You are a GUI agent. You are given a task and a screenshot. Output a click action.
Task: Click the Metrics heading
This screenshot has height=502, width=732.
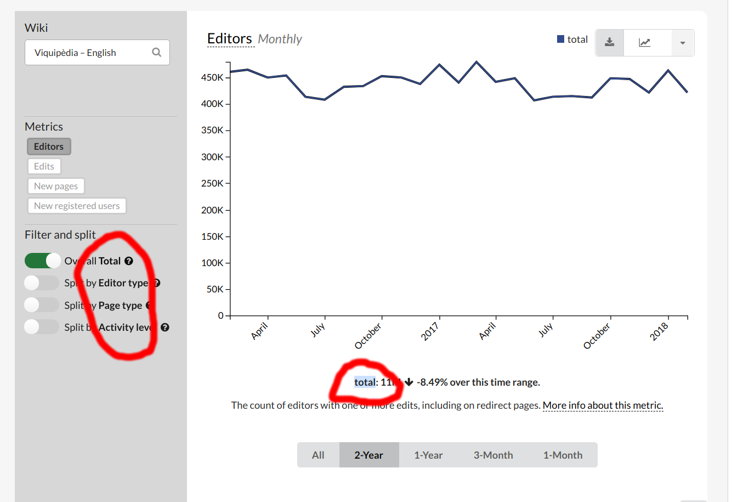[x=44, y=127]
